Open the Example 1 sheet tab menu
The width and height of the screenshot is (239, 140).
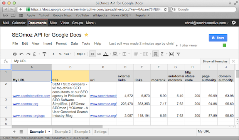coord(49,132)
